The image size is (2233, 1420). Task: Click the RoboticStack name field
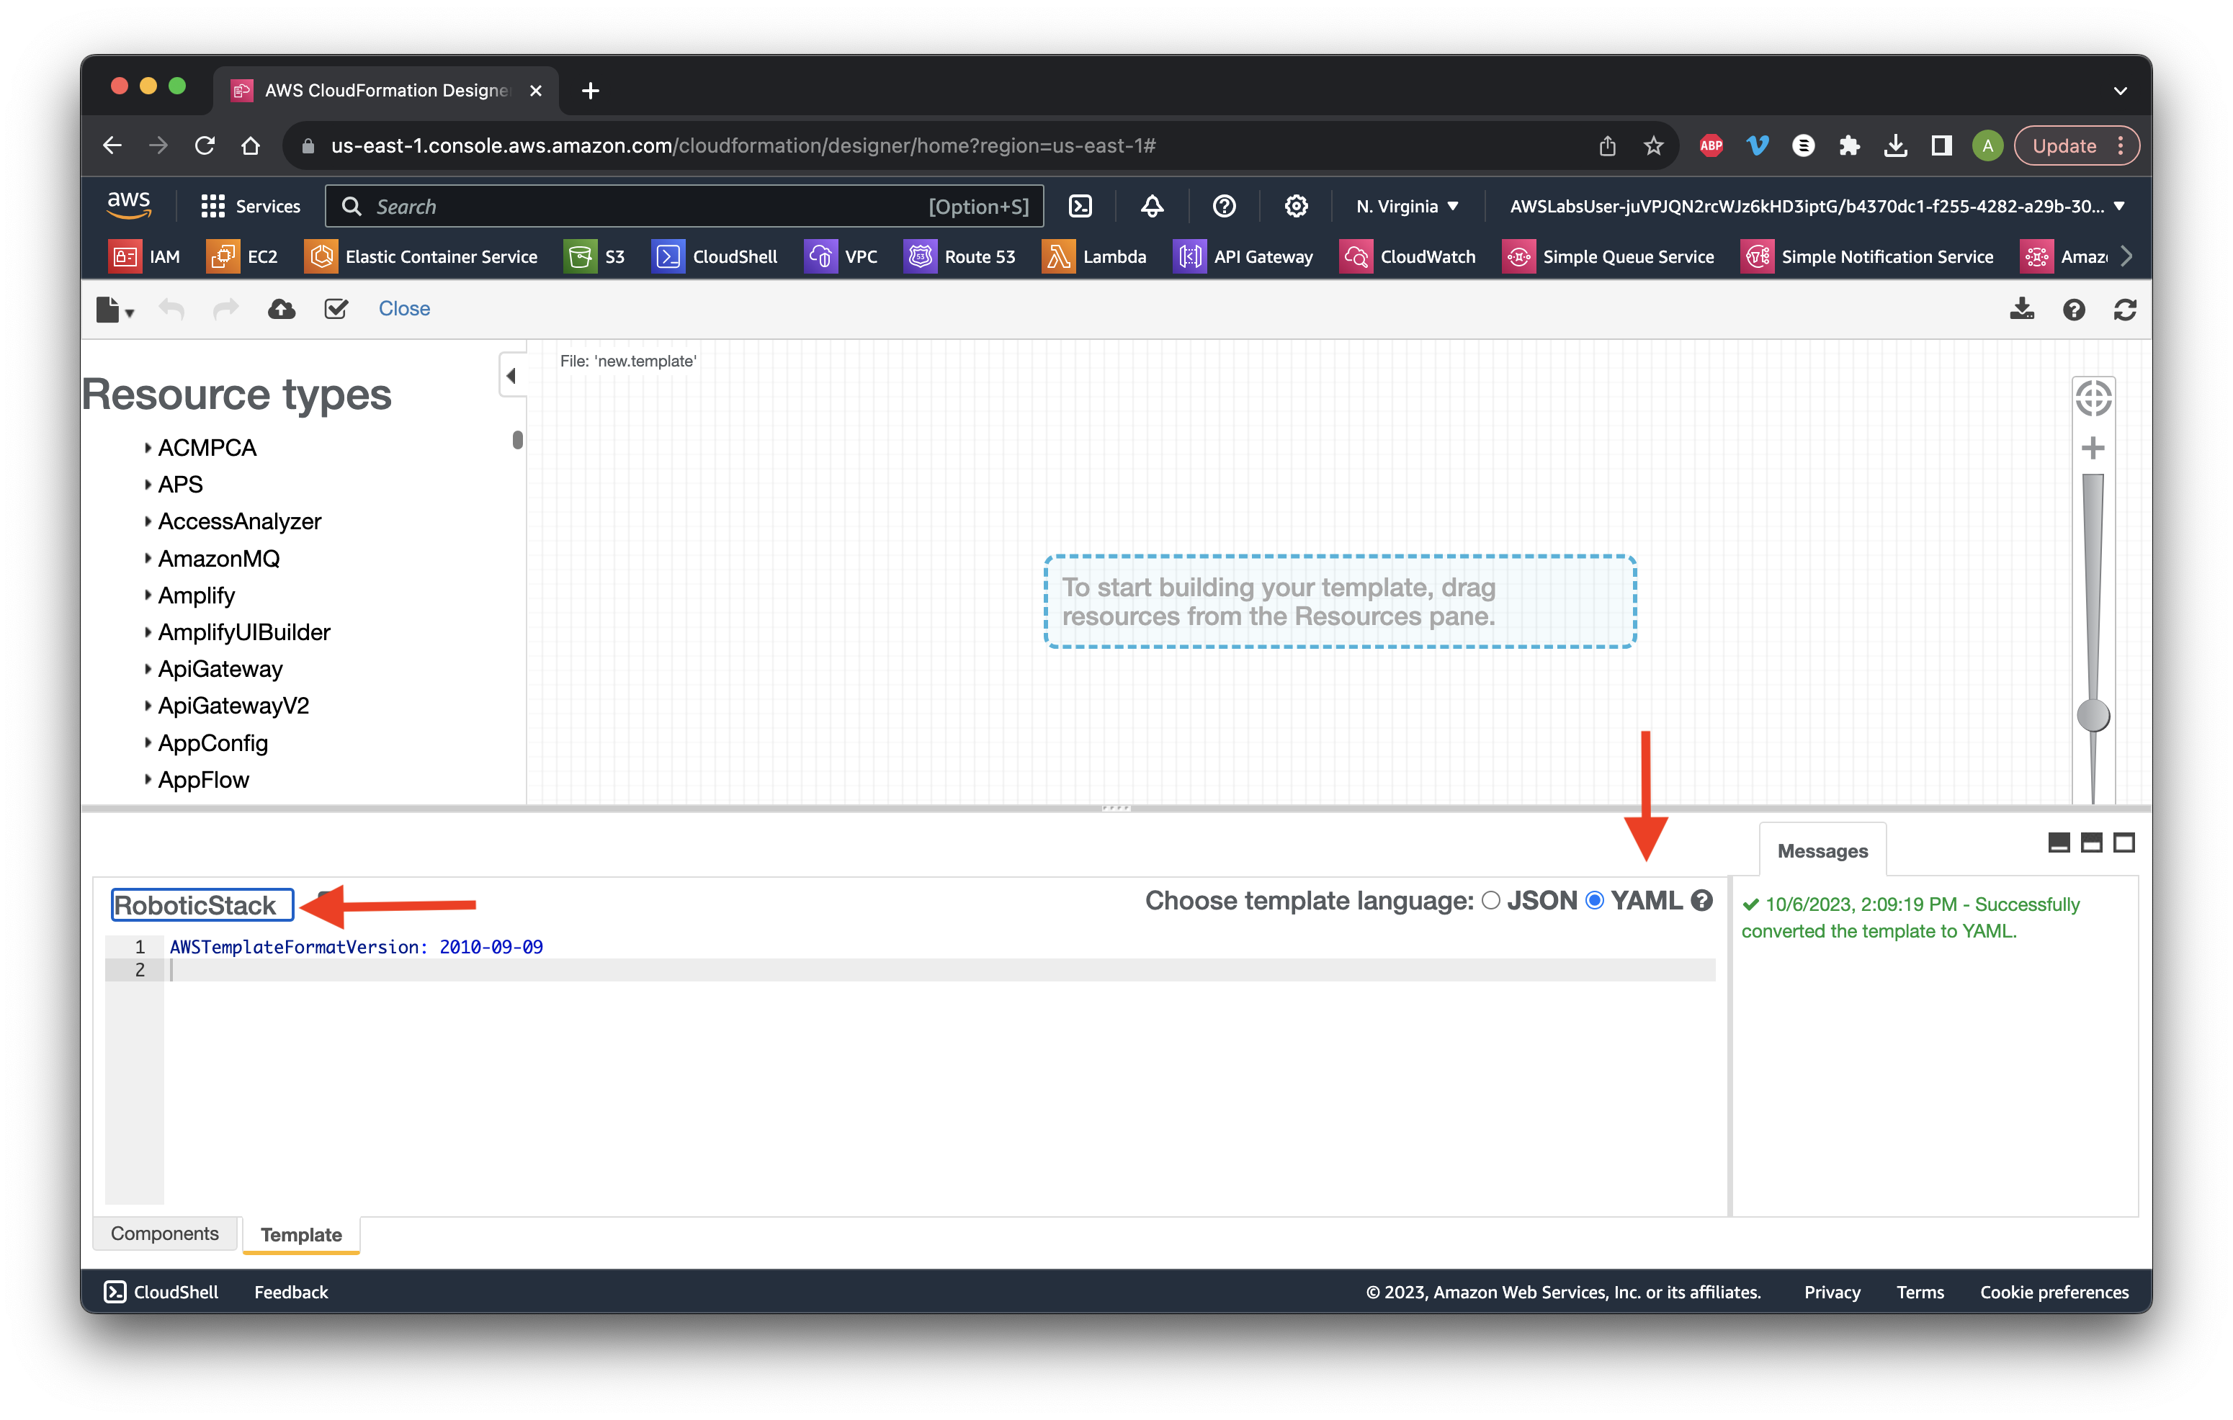pos(202,906)
